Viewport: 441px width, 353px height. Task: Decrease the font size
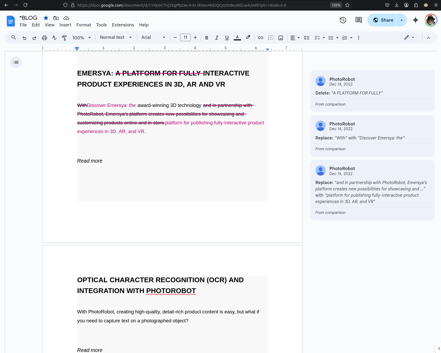(x=175, y=37)
